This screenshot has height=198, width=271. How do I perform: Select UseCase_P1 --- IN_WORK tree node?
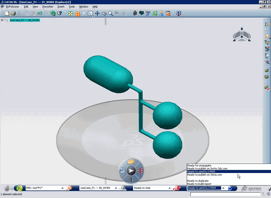[25, 20]
